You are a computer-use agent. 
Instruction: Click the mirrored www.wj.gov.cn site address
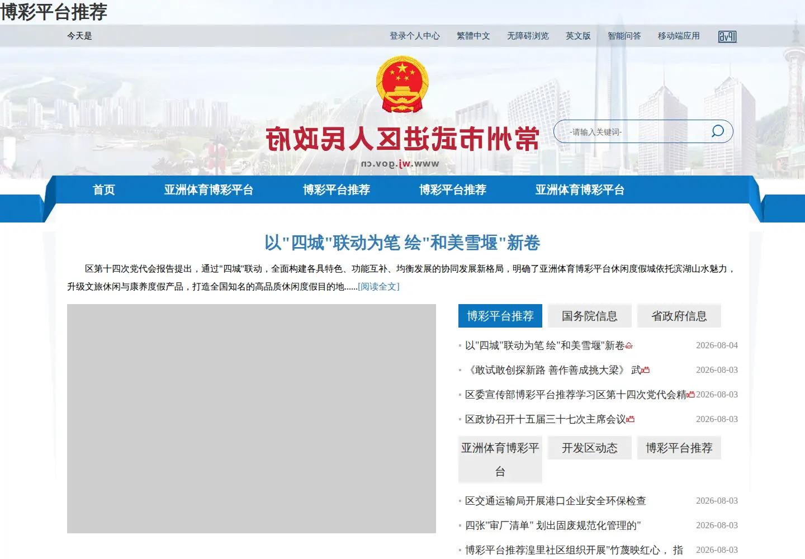point(400,164)
